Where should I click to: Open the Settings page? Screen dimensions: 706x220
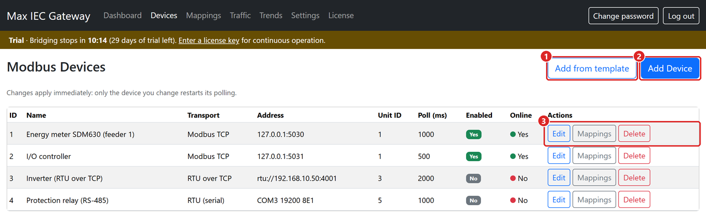click(x=305, y=15)
